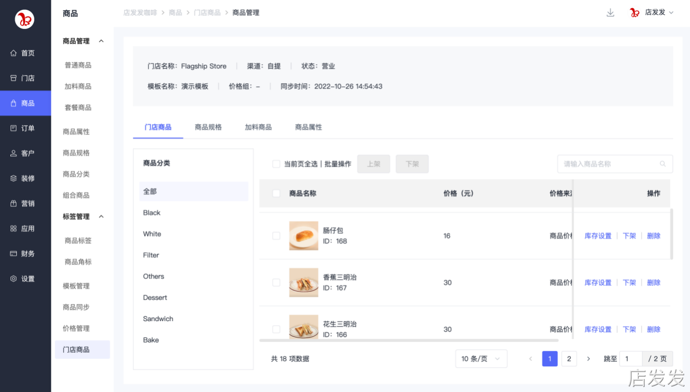Click the 上架 batch button
The width and height of the screenshot is (690, 392).
tap(374, 164)
